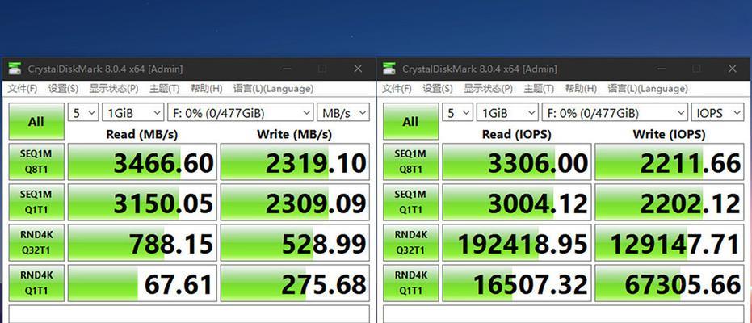752x323 pixels.
Task: Open 主题(T) menu in left window
Action: pyautogui.click(x=165, y=89)
